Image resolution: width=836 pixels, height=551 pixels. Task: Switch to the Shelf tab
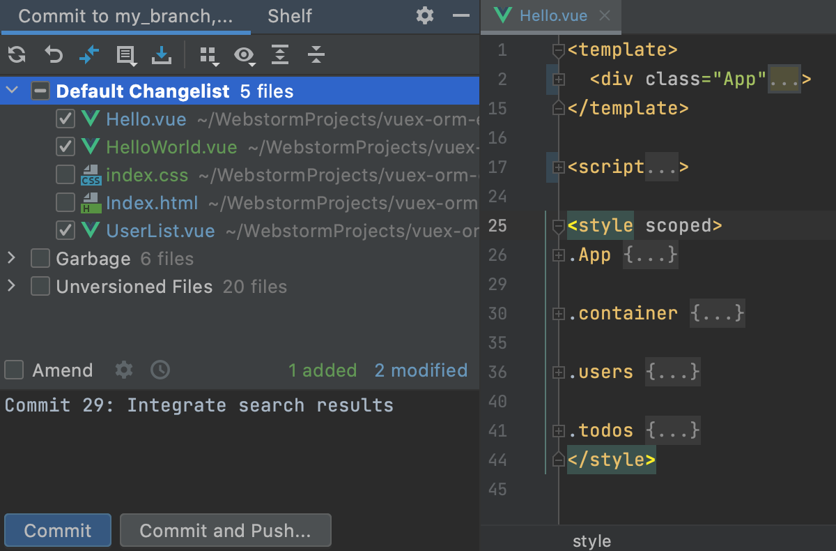tap(289, 16)
